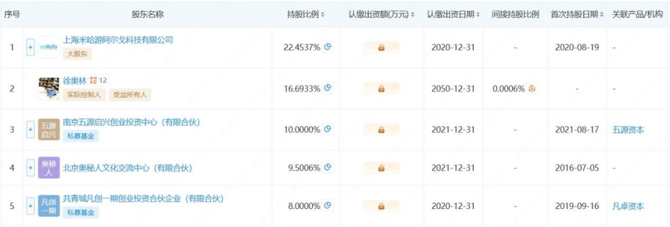Select the 2016-07-05 first holding date

tap(577, 169)
